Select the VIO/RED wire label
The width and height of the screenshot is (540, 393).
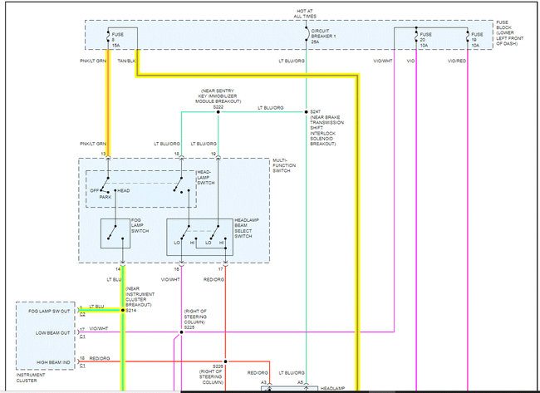(x=457, y=61)
